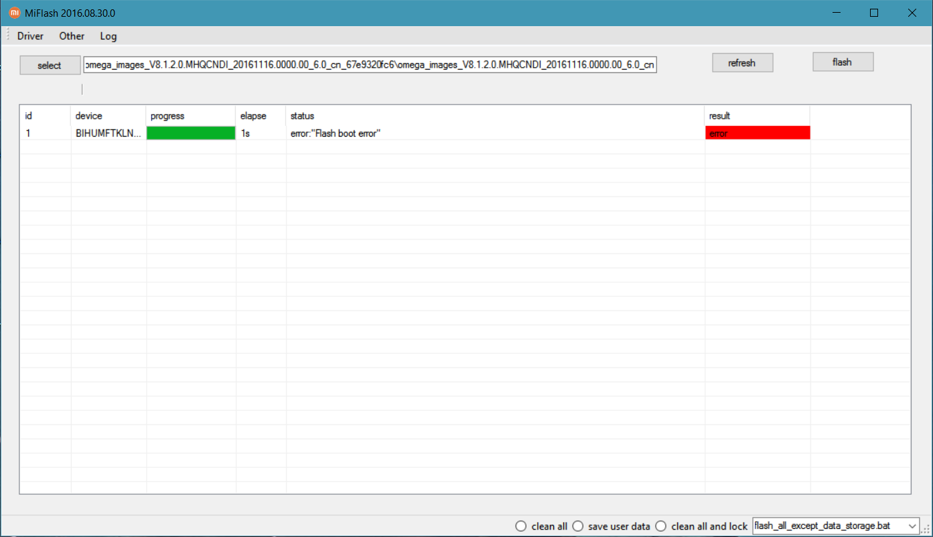
Task: Click the 1s elapse value
Action: 245,133
